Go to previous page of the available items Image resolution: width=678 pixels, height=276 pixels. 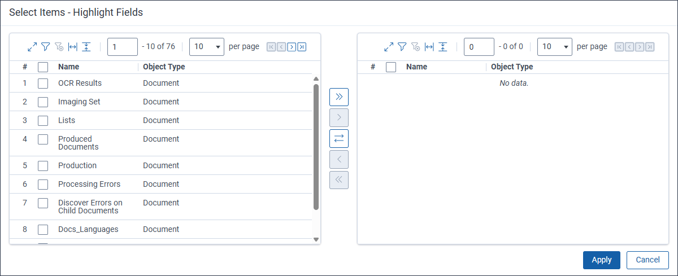point(281,47)
